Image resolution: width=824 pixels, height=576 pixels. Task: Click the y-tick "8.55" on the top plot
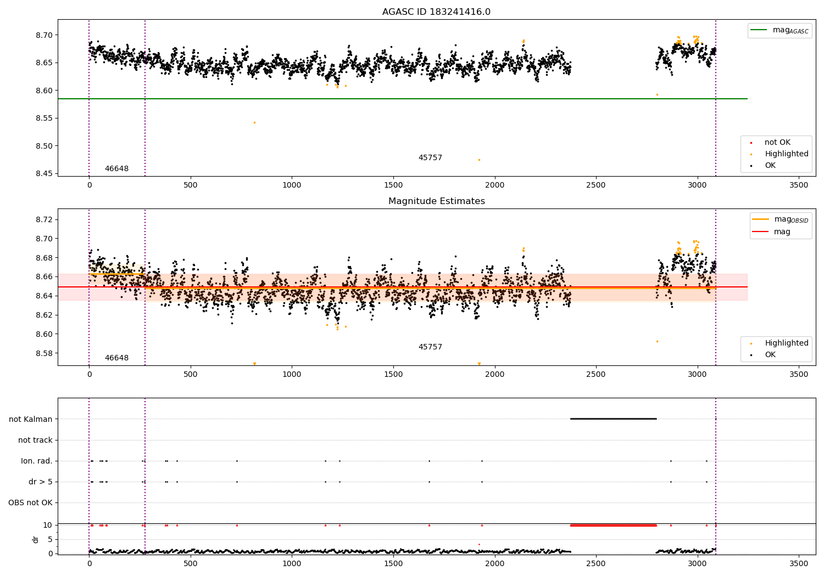click(43, 118)
